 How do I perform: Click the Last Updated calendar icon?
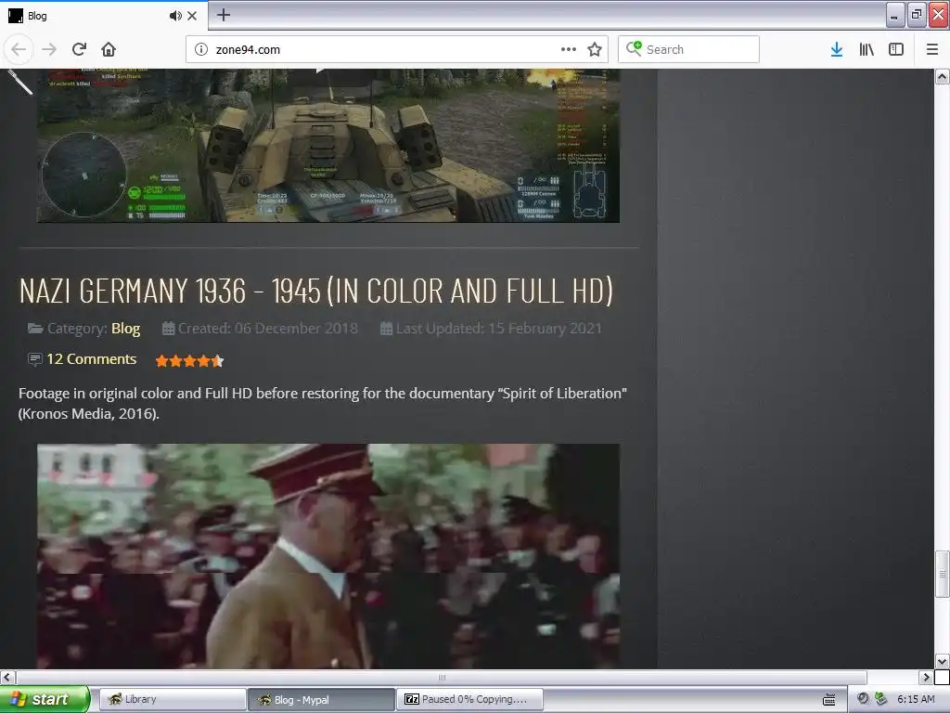coord(386,328)
